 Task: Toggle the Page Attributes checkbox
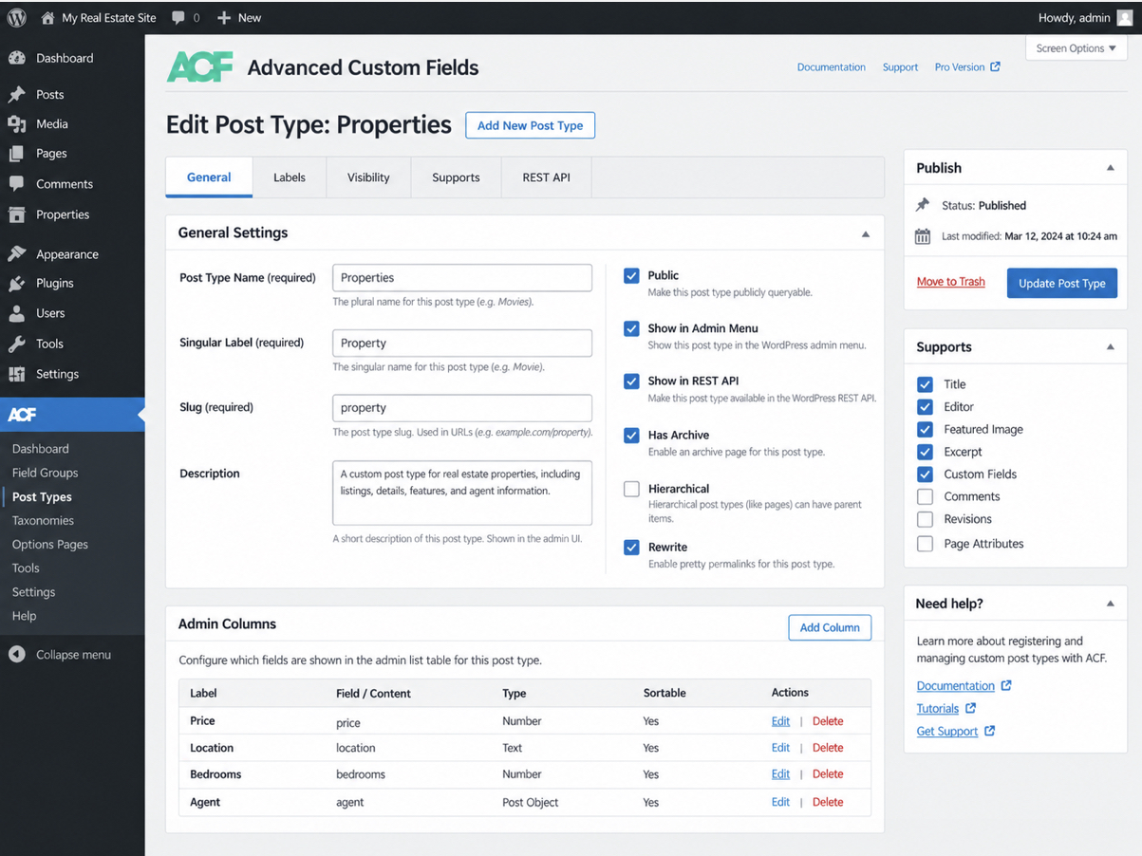pos(925,544)
